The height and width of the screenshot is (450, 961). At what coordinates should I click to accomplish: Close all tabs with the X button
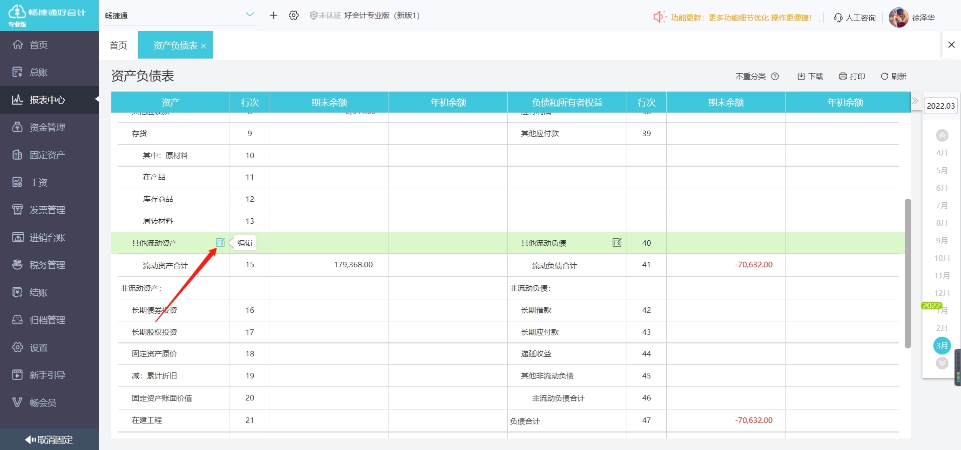tap(951, 45)
